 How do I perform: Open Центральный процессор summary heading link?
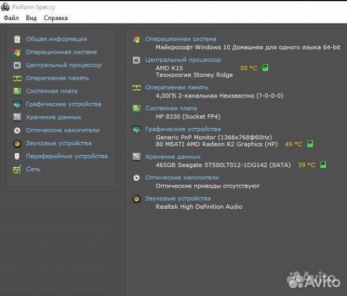[x=183, y=60]
